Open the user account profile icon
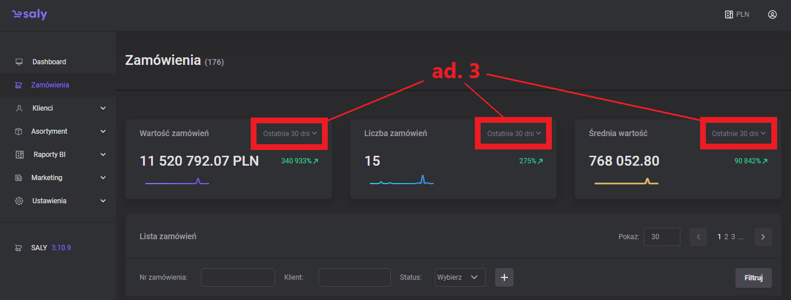The height and width of the screenshot is (300, 791). tap(772, 14)
